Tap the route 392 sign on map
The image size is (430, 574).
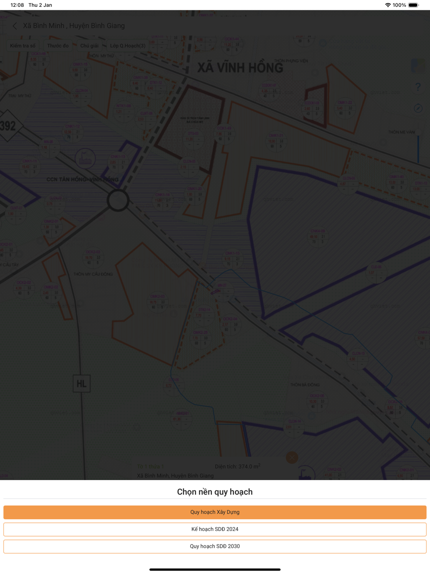tap(8, 126)
